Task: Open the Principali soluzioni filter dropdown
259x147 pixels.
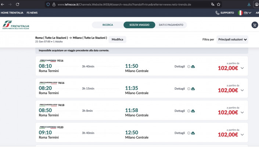Action: click(x=233, y=39)
